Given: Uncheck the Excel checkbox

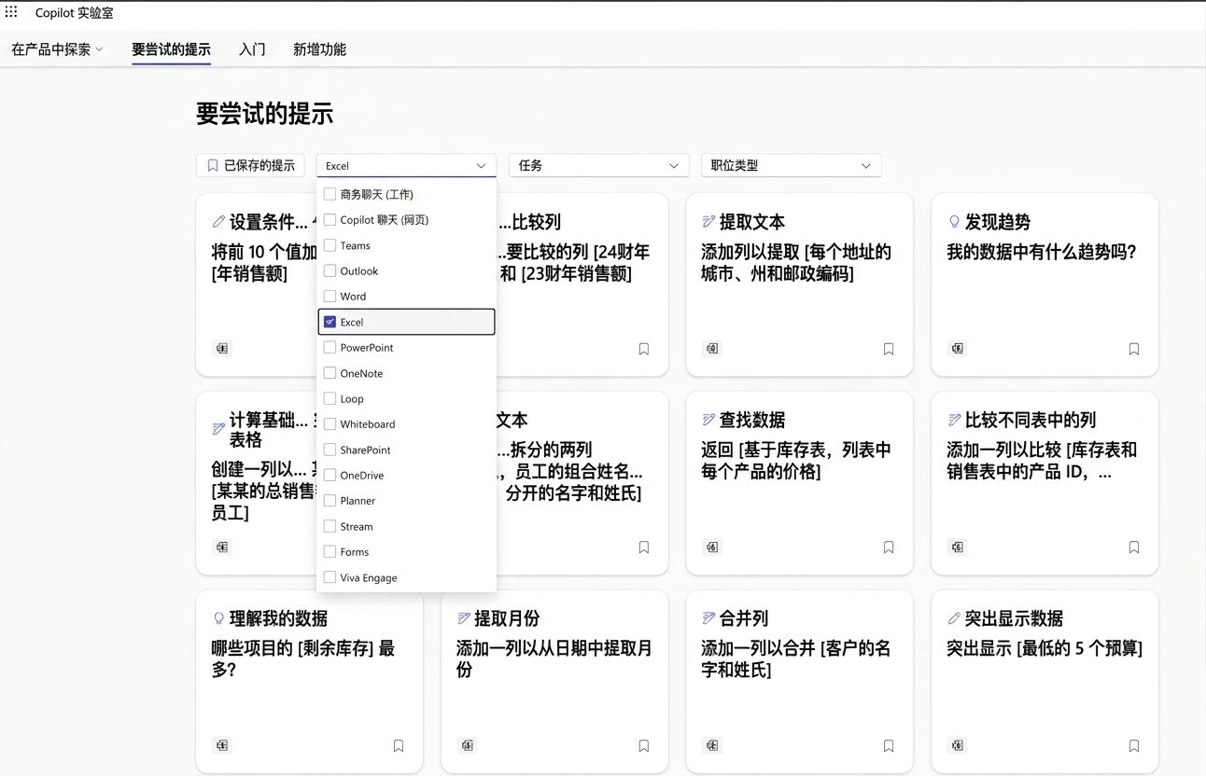Looking at the screenshot, I should tap(330, 322).
